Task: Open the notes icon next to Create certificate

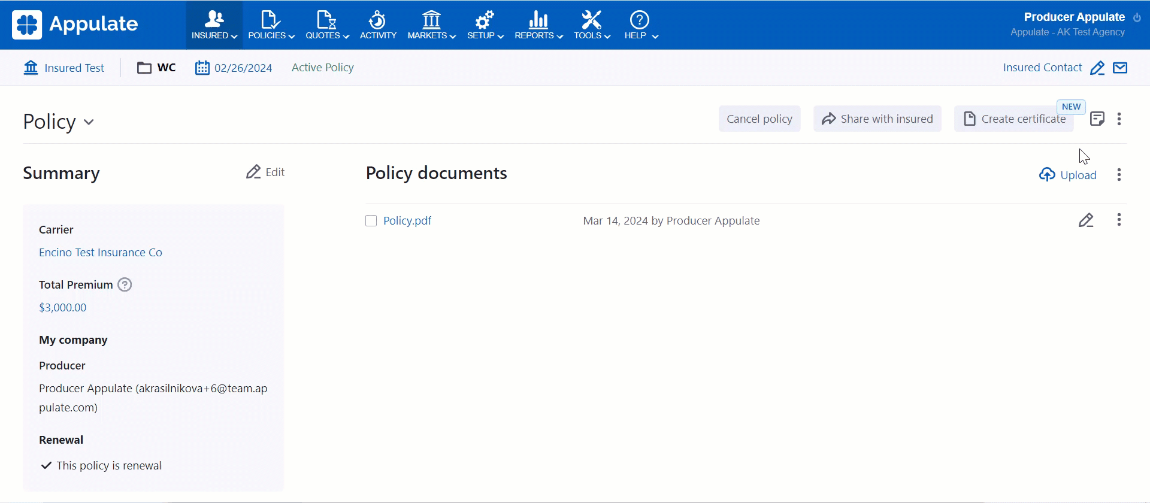Action: click(x=1097, y=119)
